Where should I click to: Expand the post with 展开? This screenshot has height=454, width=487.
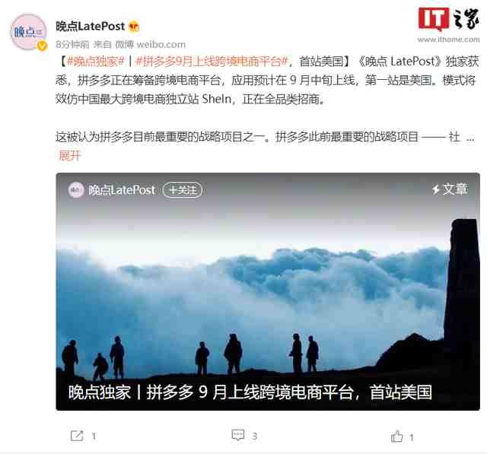coord(69,155)
